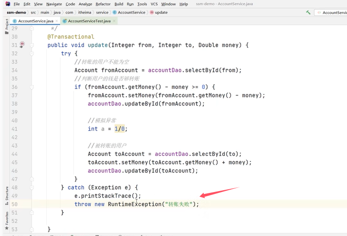347x236 pixels.
Task: Open the run configuration dropdown
Action: 331,12
